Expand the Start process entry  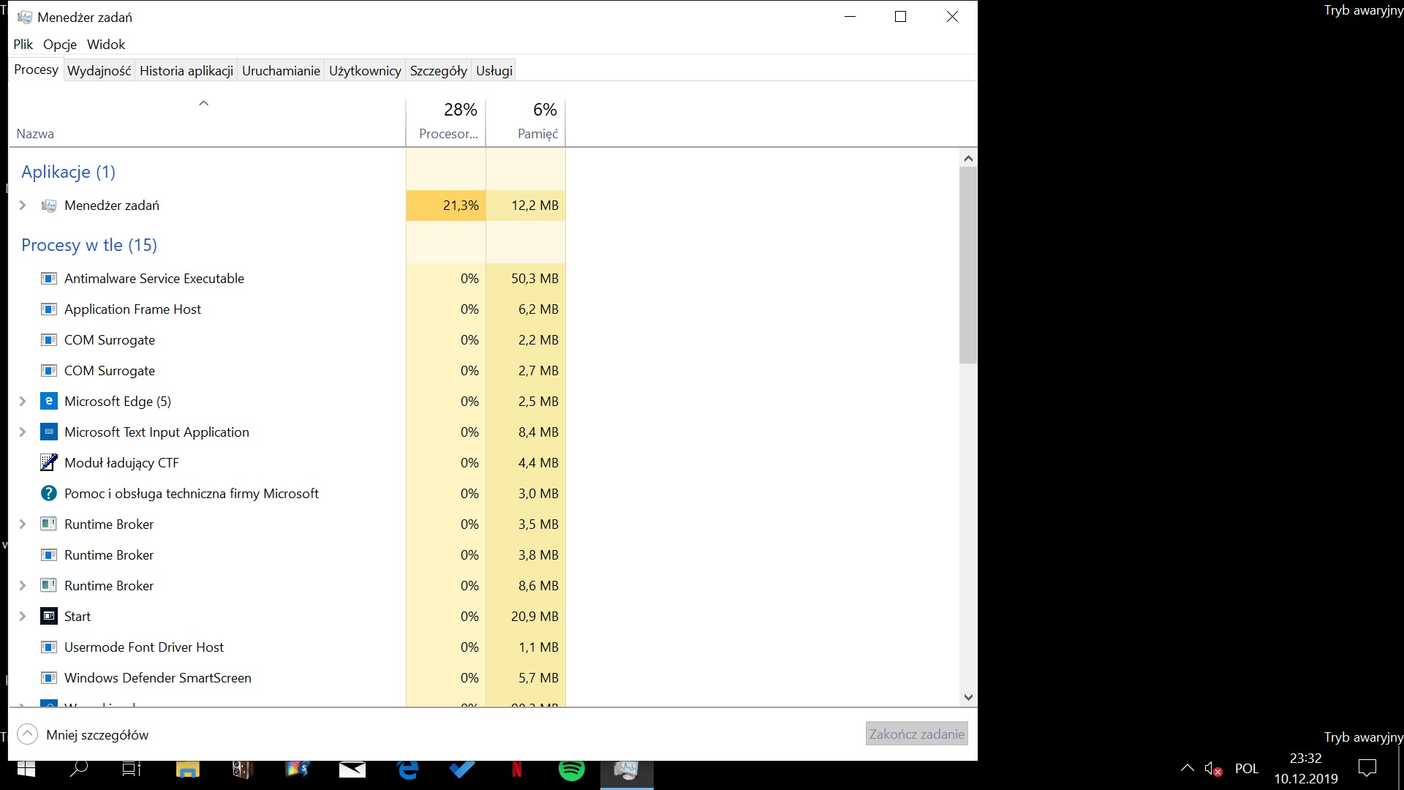tap(23, 616)
